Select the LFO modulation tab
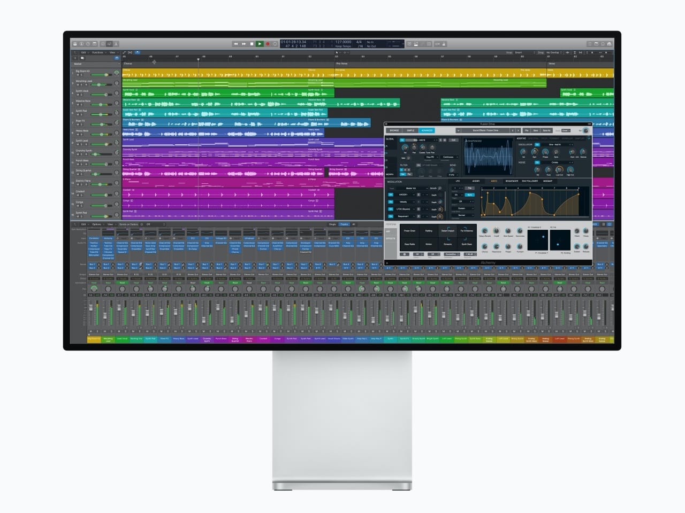Image resolution: width=685 pixels, height=513 pixels. coord(458,181)
